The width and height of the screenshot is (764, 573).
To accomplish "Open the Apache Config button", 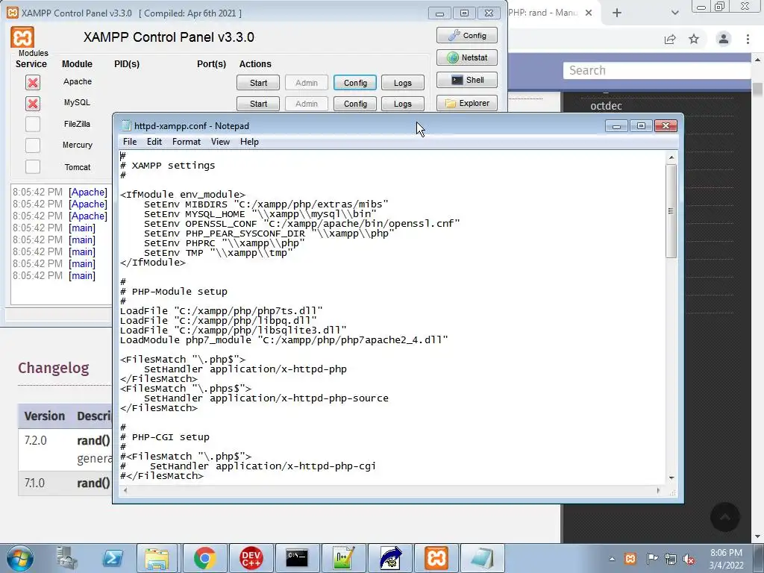I will point(355,83).
